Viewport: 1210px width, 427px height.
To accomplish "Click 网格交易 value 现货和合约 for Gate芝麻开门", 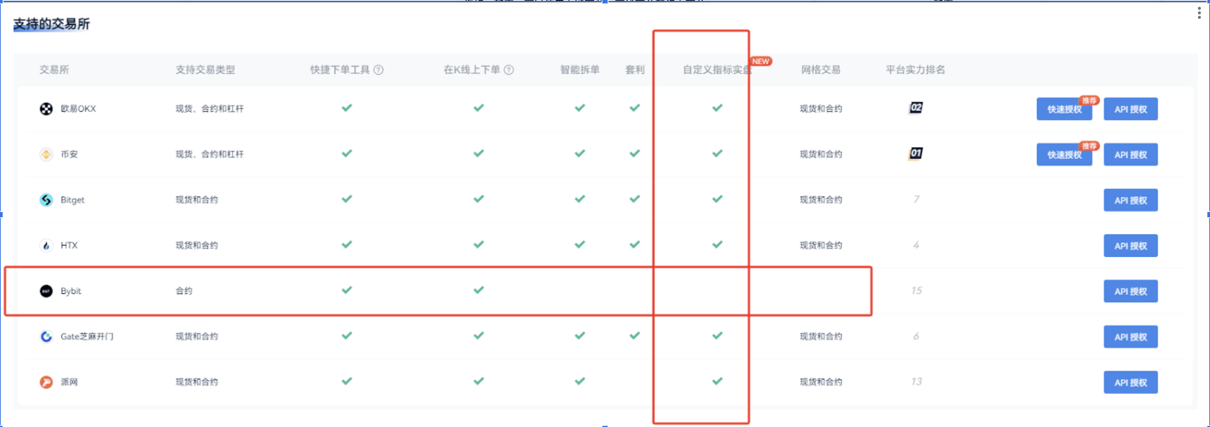I will pos(821,336).
